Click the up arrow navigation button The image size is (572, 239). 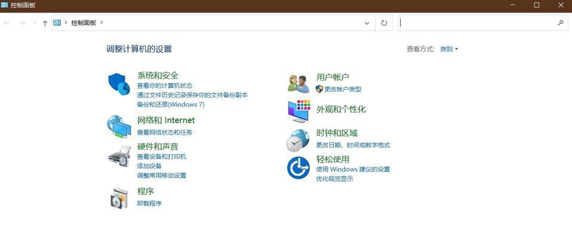pos(45,23)
